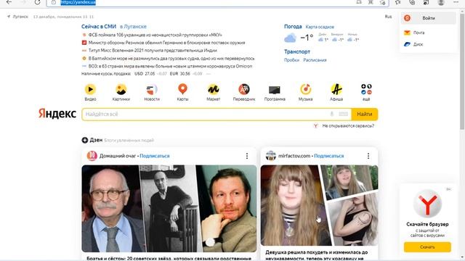The image size is (465, 261).
Task: Close the browser download promo banner
Action: click(449, 189)
